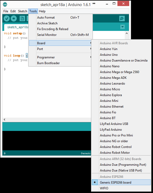Maximize the Arduino window

[114, 3]
